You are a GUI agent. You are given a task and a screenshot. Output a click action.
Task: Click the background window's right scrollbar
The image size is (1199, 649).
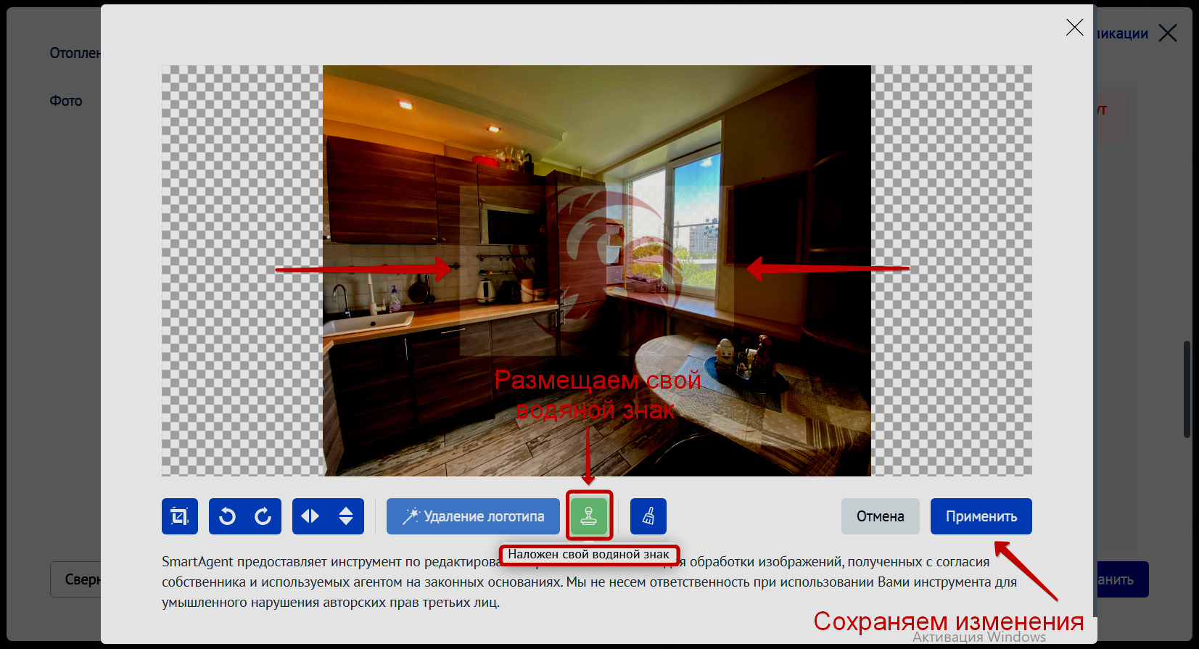coord(1187,389)
